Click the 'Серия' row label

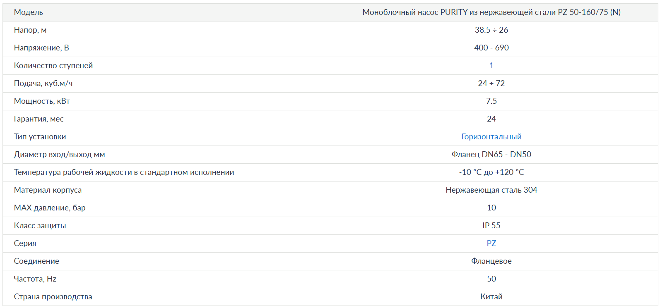(x=25, y=243)
